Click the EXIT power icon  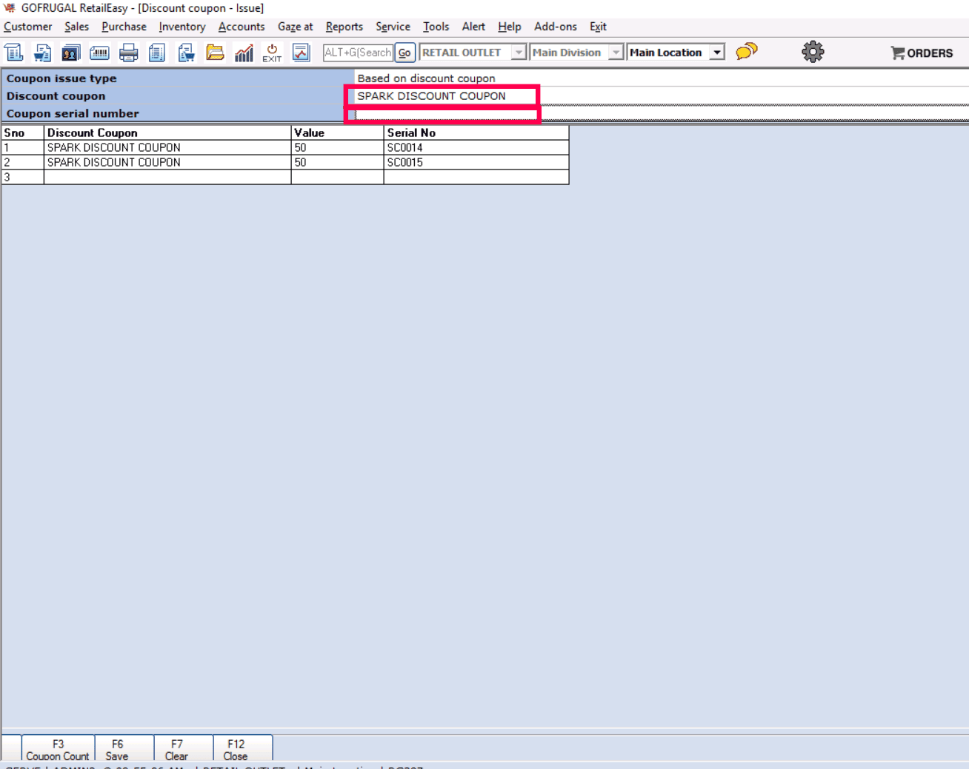pos(272,53)
